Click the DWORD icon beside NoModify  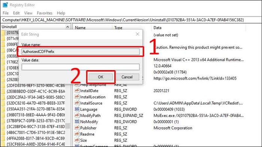coord(77,122)
